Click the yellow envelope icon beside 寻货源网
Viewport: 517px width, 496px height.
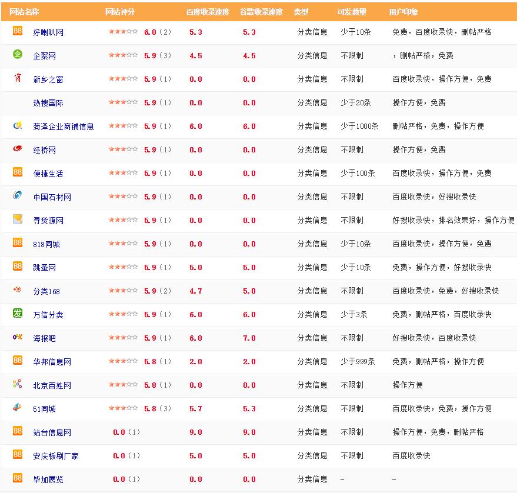18,219
